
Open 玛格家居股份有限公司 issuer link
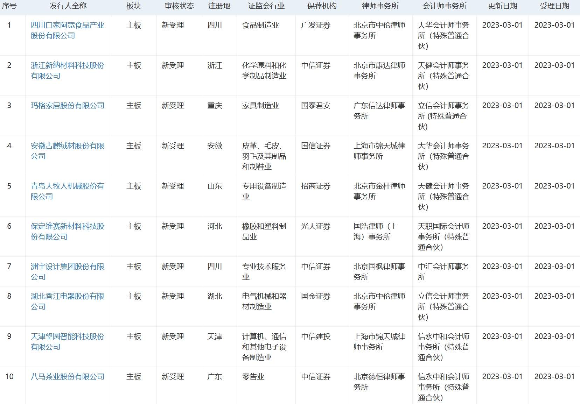68,106
